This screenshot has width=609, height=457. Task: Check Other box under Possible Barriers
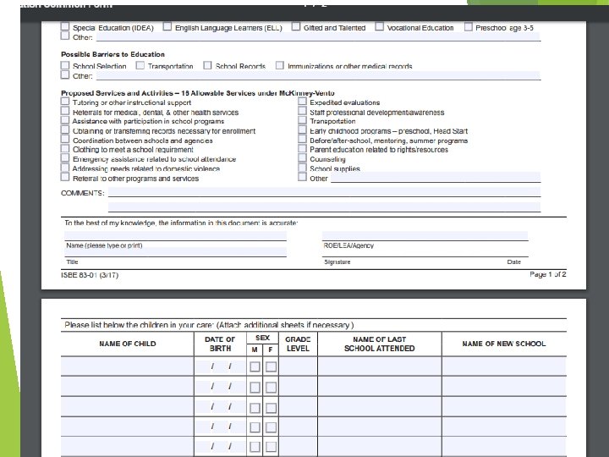[x=65, y=75]
